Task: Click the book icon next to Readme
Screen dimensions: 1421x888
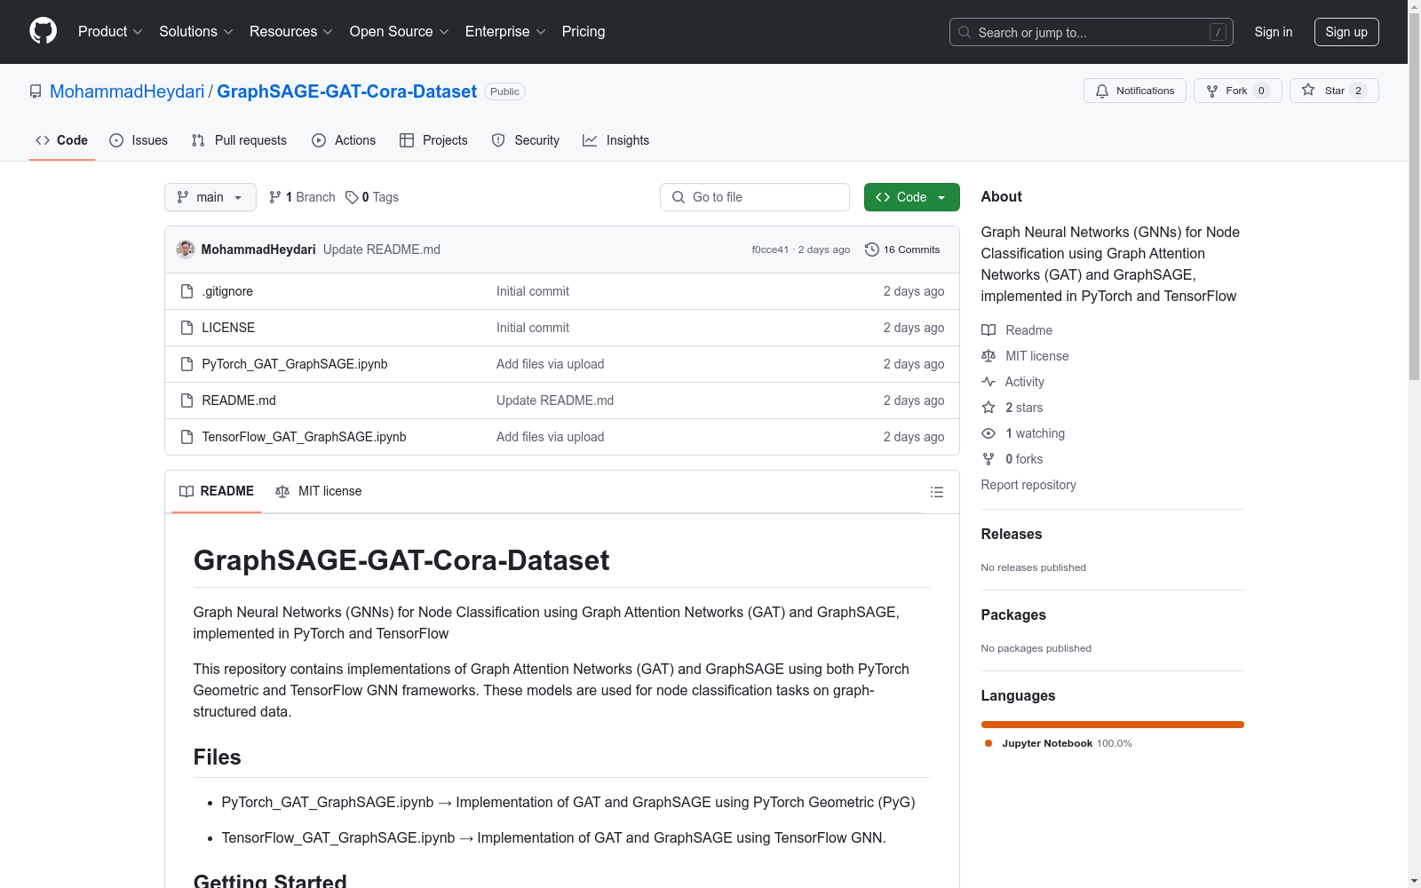Action: pos(988,330)
